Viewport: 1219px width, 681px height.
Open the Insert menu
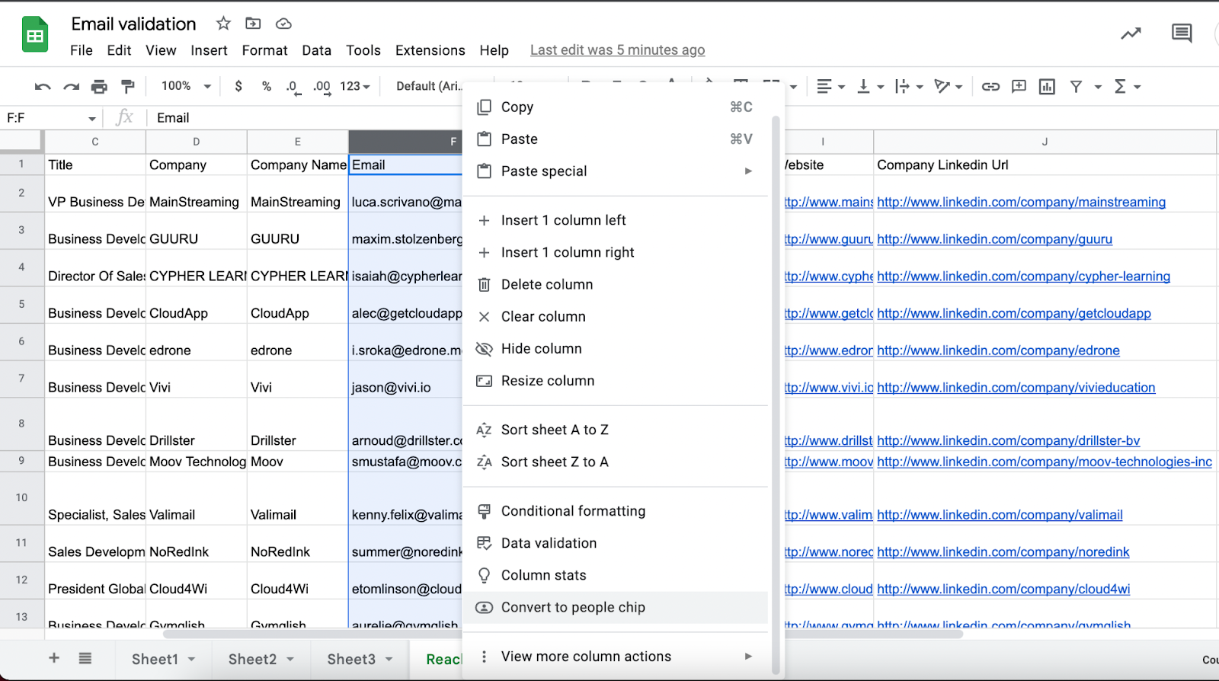pos(209,50)
